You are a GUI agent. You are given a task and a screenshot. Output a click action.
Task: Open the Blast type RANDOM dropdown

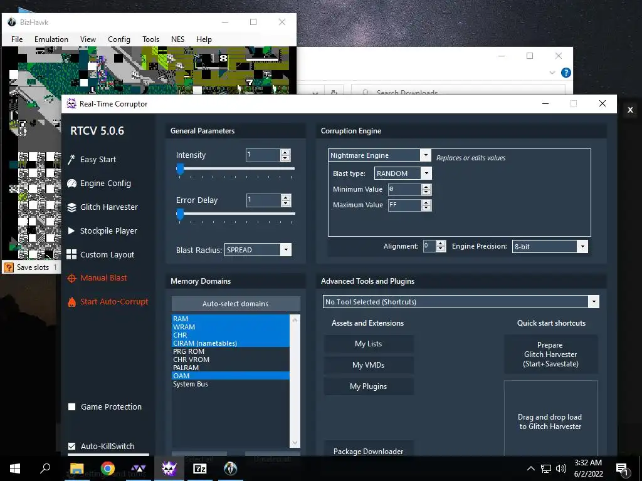coord(426,173)
